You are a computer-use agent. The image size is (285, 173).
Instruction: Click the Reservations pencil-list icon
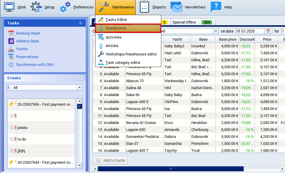pyautogui.click(x=11, y=57)
